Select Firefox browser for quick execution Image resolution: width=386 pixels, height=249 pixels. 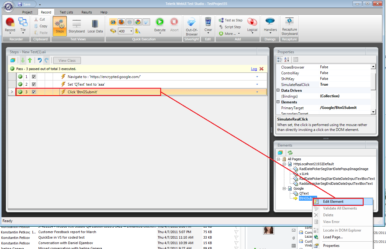(122, 22)
